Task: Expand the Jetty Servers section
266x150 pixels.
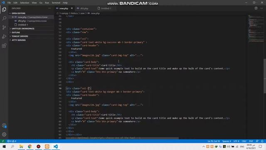Action: point(31,40)
